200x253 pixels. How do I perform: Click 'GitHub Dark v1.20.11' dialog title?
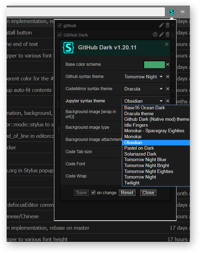pos(107,47)
